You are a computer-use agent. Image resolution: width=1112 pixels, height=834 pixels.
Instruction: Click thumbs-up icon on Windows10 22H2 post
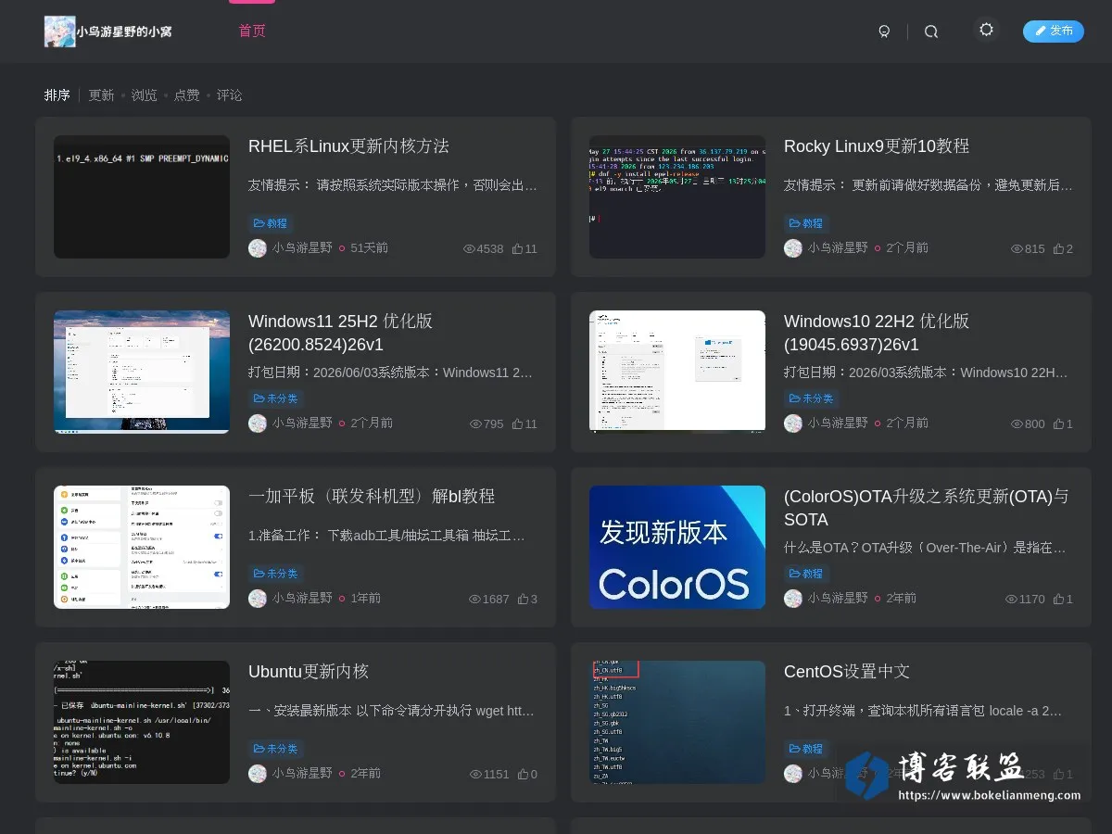coord(1058,423)
